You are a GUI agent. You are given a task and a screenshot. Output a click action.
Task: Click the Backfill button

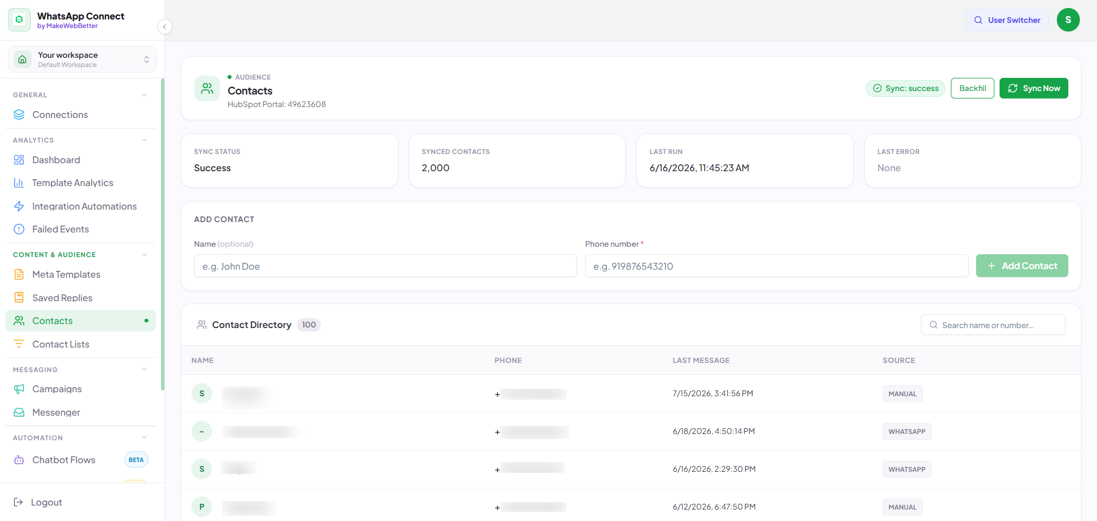972,88
